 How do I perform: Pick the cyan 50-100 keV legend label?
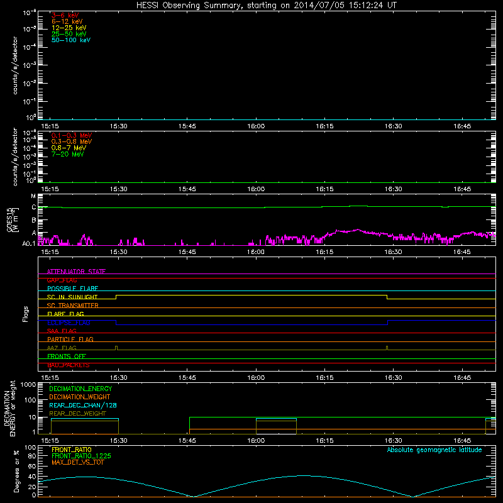(x=71, y=40)
